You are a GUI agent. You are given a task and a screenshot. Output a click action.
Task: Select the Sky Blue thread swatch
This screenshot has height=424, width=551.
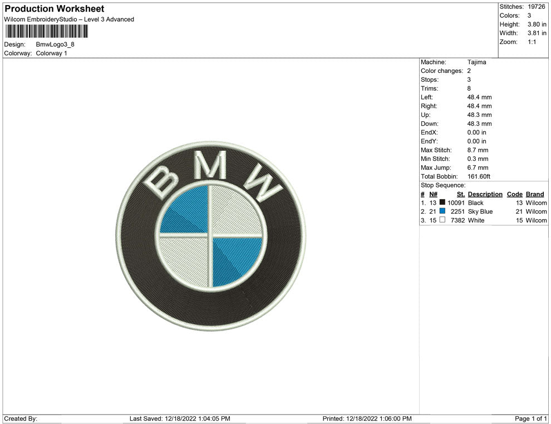click(x=442, y=211)
